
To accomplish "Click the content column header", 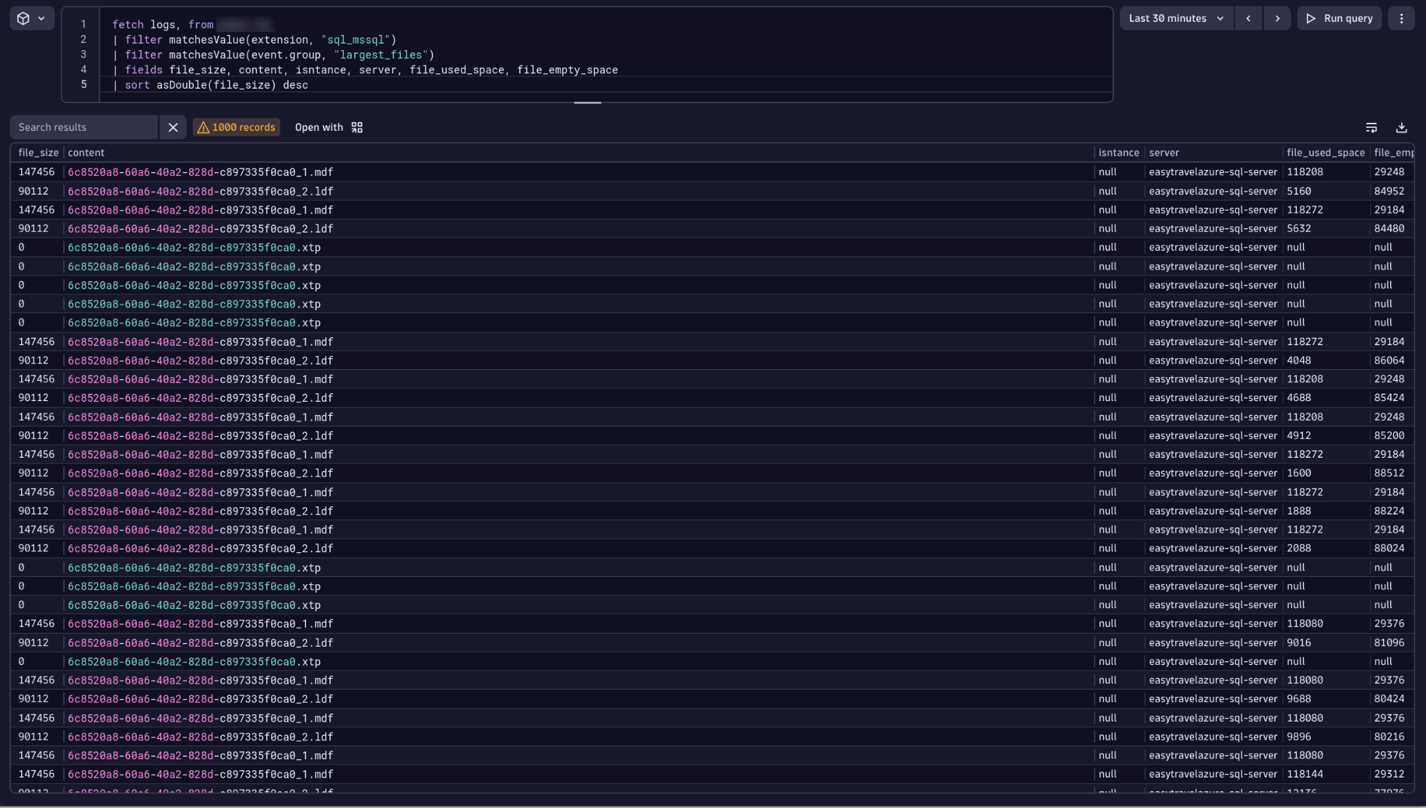I will pos(86,153).
